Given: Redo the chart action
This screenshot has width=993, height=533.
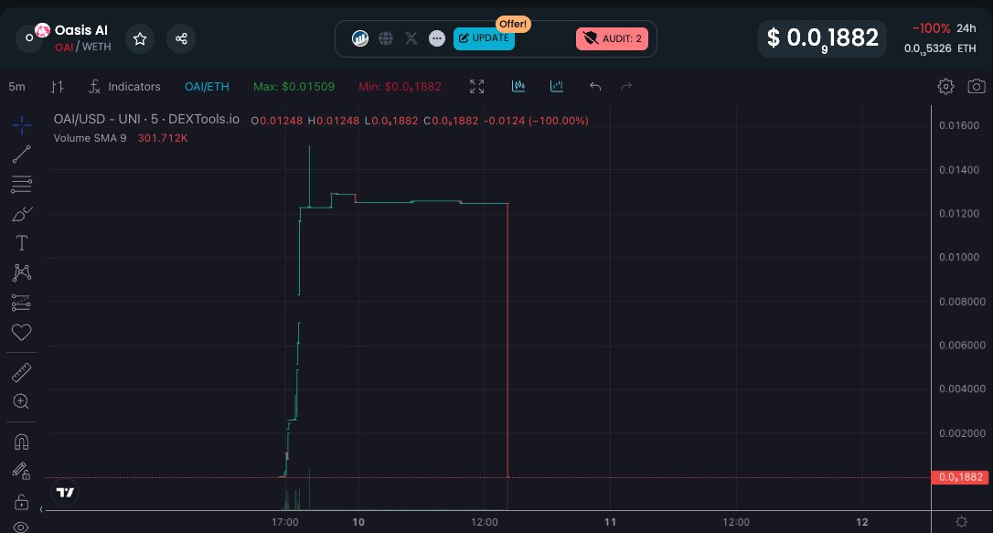Looking at the screenshot, I should (626, 87).
